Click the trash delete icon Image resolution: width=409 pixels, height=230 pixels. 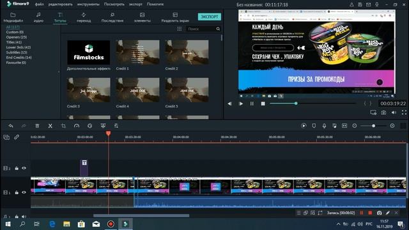[37, 126]
